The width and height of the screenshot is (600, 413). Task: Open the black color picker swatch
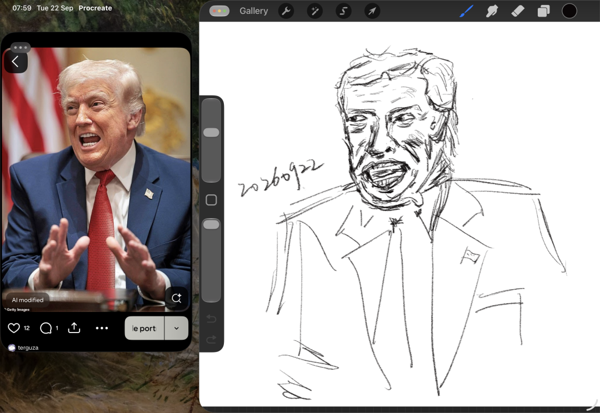coord(569,11)
